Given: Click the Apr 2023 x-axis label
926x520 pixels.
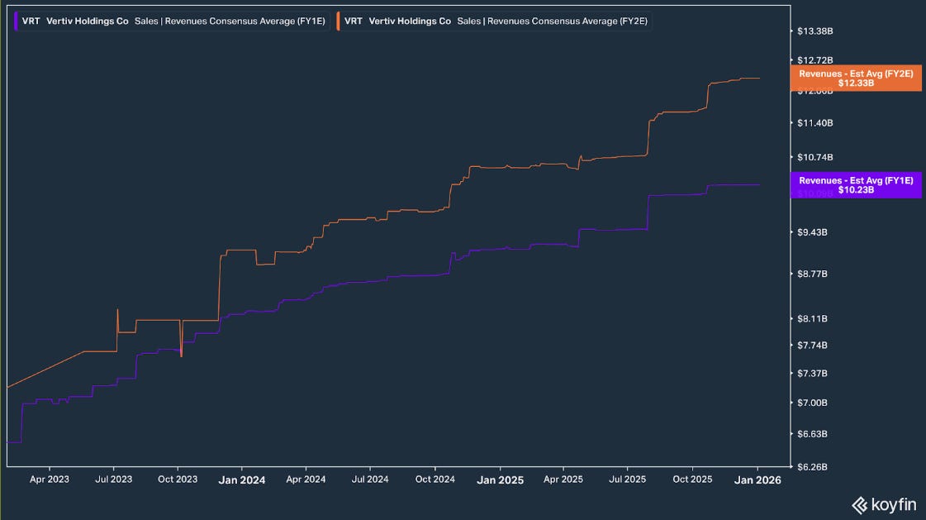Looking at the screenshot, I should coord(50,479).
